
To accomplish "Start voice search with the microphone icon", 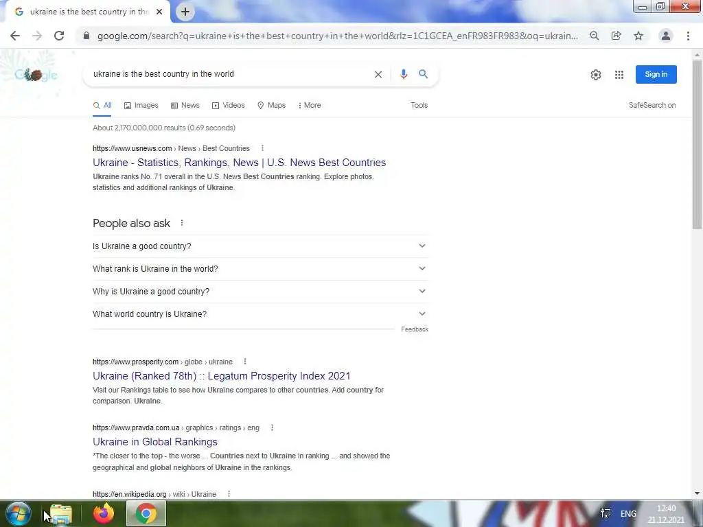I will [404, 74].
